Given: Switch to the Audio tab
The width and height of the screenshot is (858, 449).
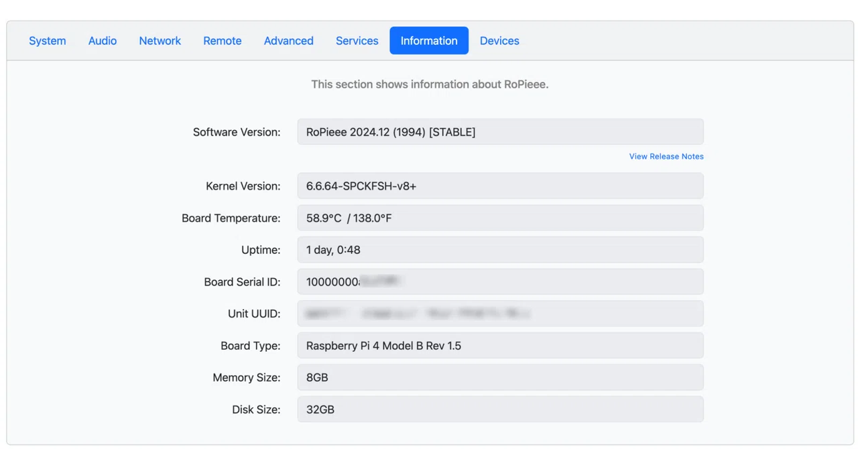Looking at the screenshot, I should [103, 41].
